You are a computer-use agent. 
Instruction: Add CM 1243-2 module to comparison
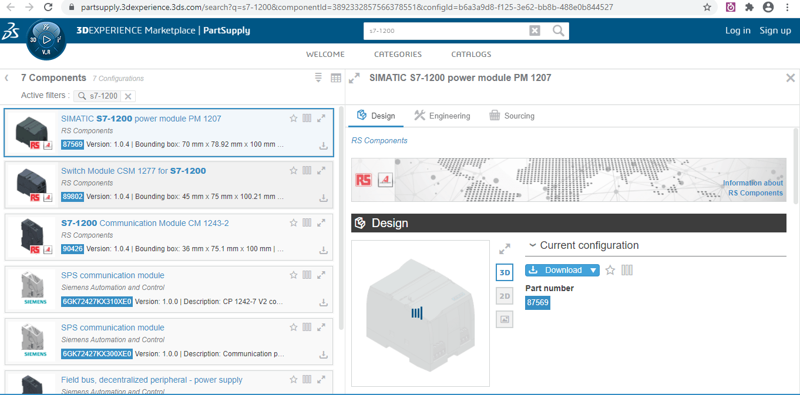pos(307,222)
